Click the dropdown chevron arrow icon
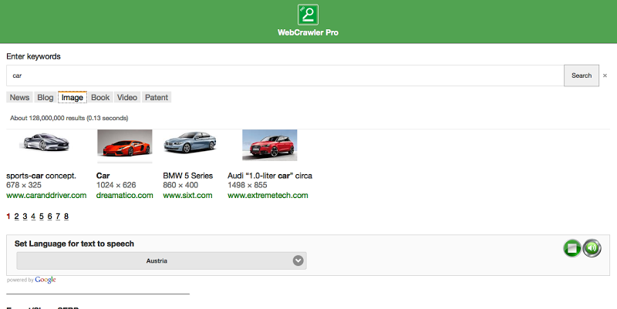The width and height of the screenshot is (617, 309). pyautogui.click(x=298, y=260)
